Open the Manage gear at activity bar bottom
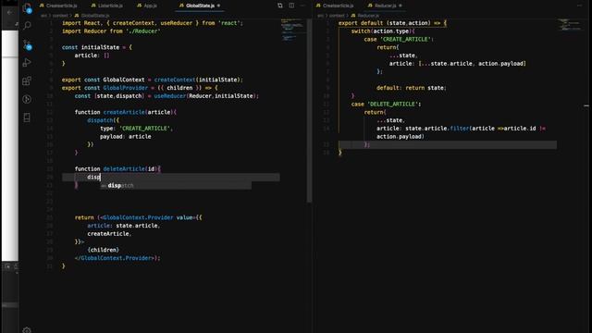The height and width of the screenshot is (333, 592). tap(27, 330)
